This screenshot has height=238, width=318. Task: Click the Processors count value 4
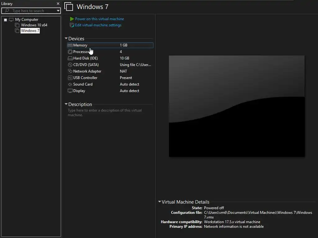[x=121, y=52]
